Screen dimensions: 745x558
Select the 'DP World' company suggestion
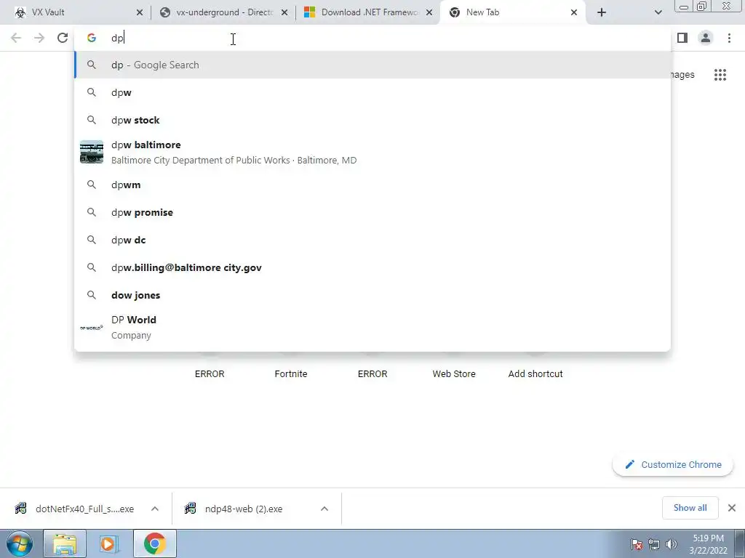(372, 328)
